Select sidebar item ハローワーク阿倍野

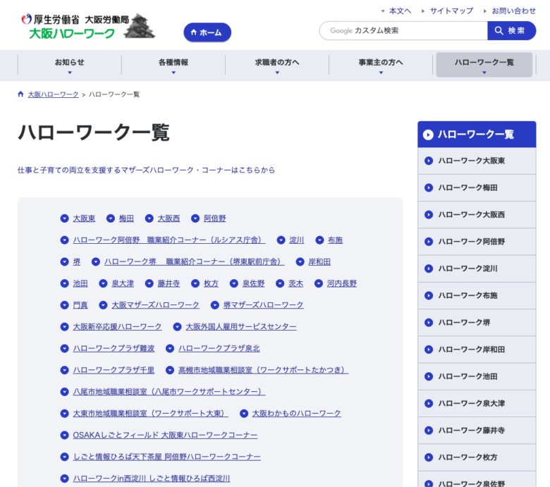pos(477,242)
